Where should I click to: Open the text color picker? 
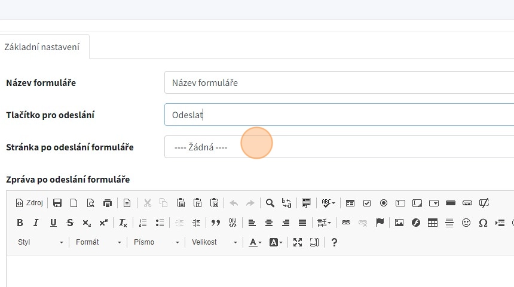[x=255, y=242]
